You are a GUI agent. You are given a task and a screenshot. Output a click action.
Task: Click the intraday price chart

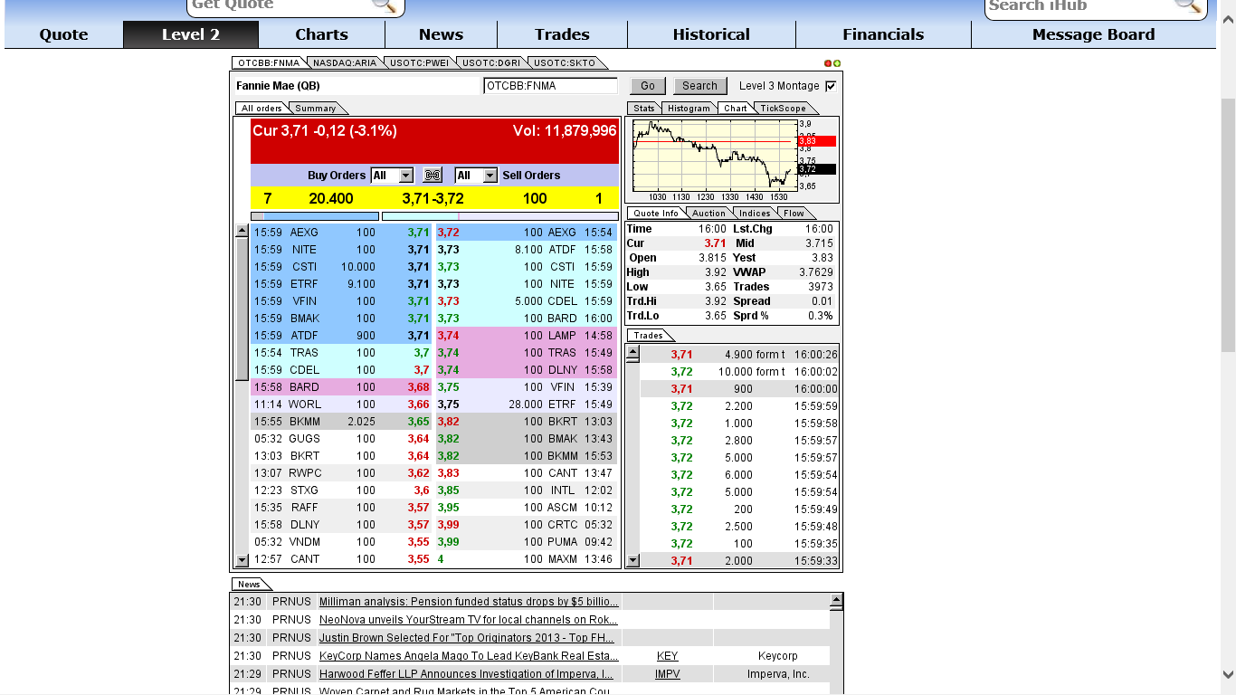coord(713,155)
